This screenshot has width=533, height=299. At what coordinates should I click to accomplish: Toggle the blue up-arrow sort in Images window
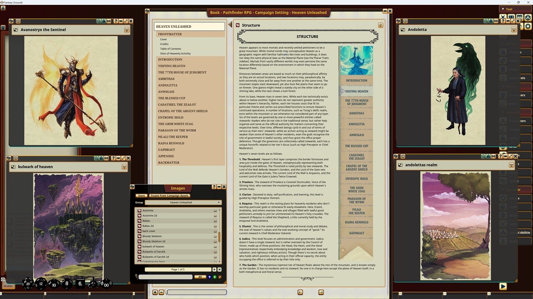pos(209,277)
